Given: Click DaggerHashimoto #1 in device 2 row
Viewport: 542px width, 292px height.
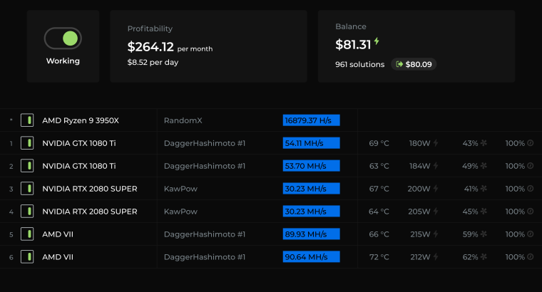Looking at the screenshot, I should point(205,166).
